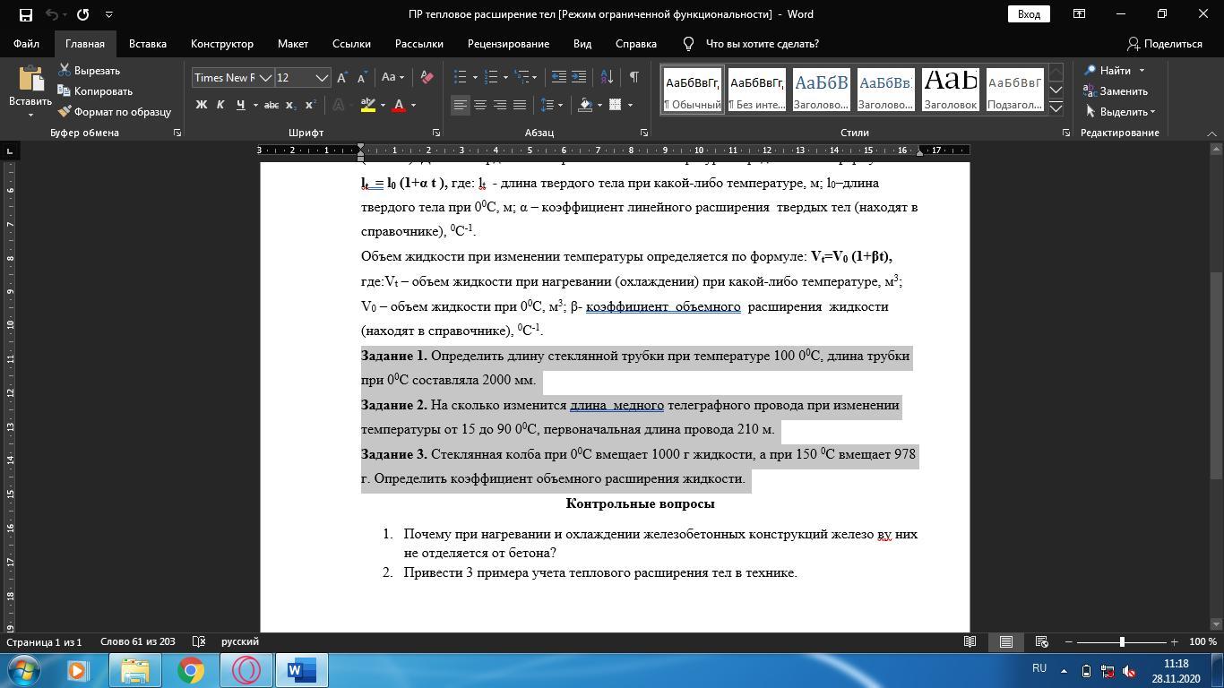Viewport: 1224px width, 688px height.
Task: Click the Clear All Formatting icon
Action: click(427, 78)
